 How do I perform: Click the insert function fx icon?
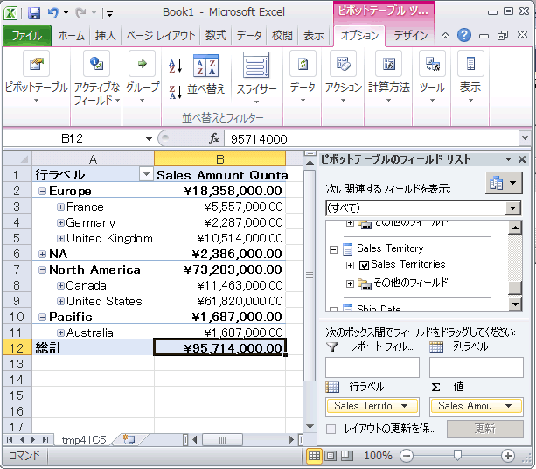click(214, 138)
